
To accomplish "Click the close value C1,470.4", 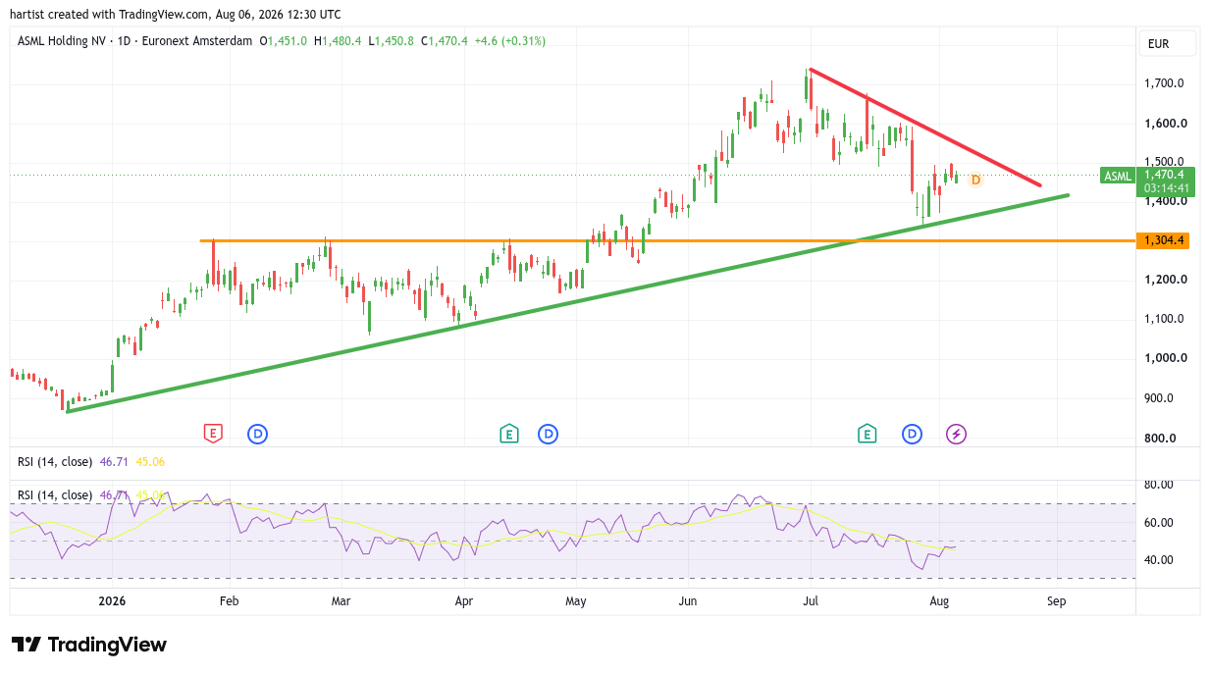I will pos(445,41).
